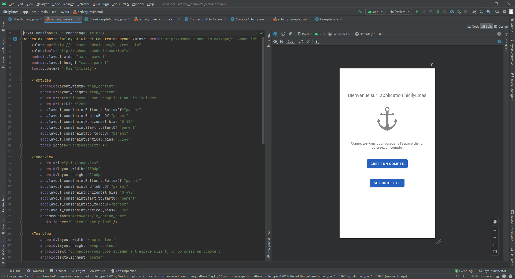
Task: Open the Gradle side panel
Action: pyautogui.click(x=512, y=25)
